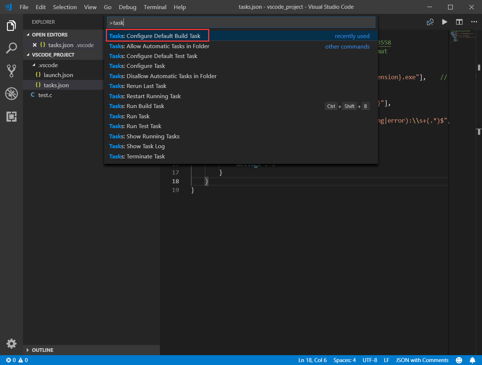Image resolution: width=482 pixels, height=365 pixels.
Task: Open the Help menu
Action: [180, 7]
